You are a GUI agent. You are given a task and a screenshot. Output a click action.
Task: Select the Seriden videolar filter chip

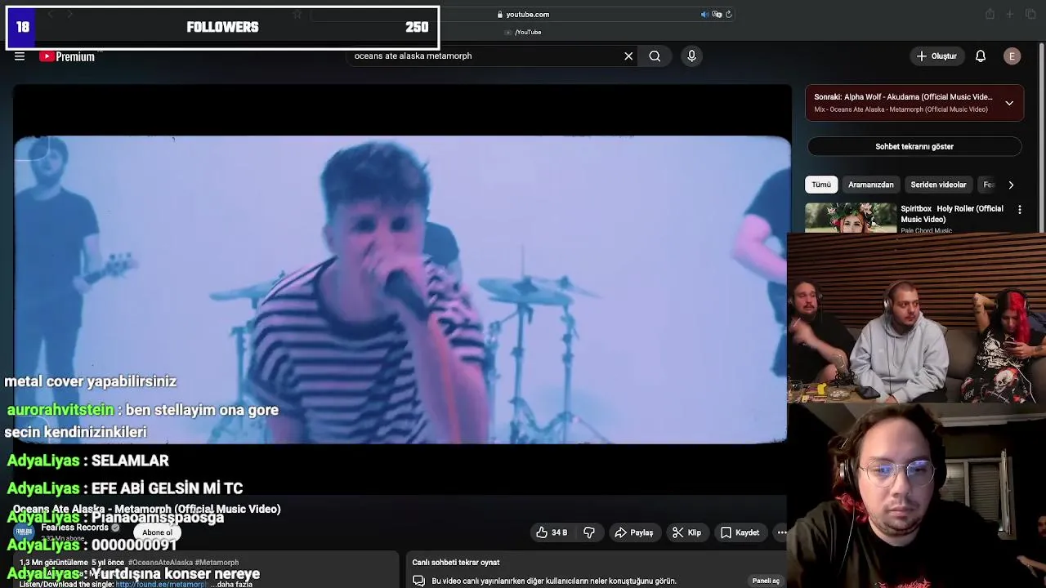(x=938, y=185)
